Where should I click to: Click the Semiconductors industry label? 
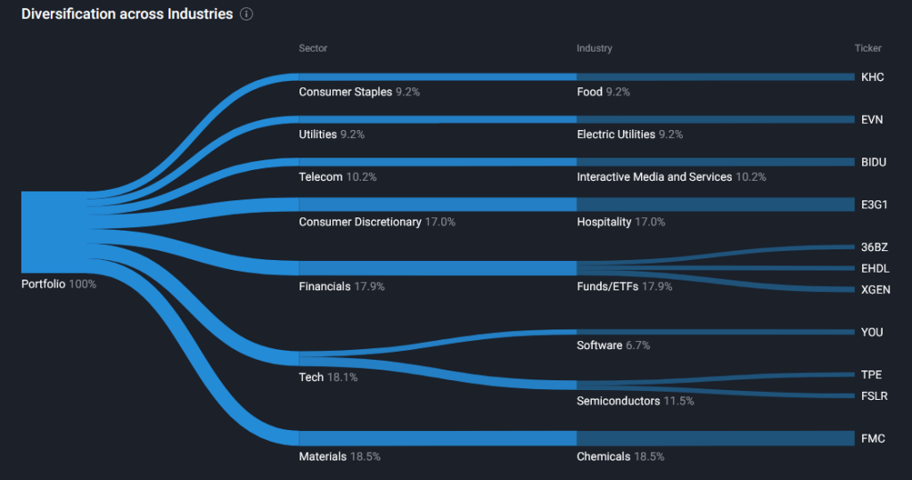(618, 401)
